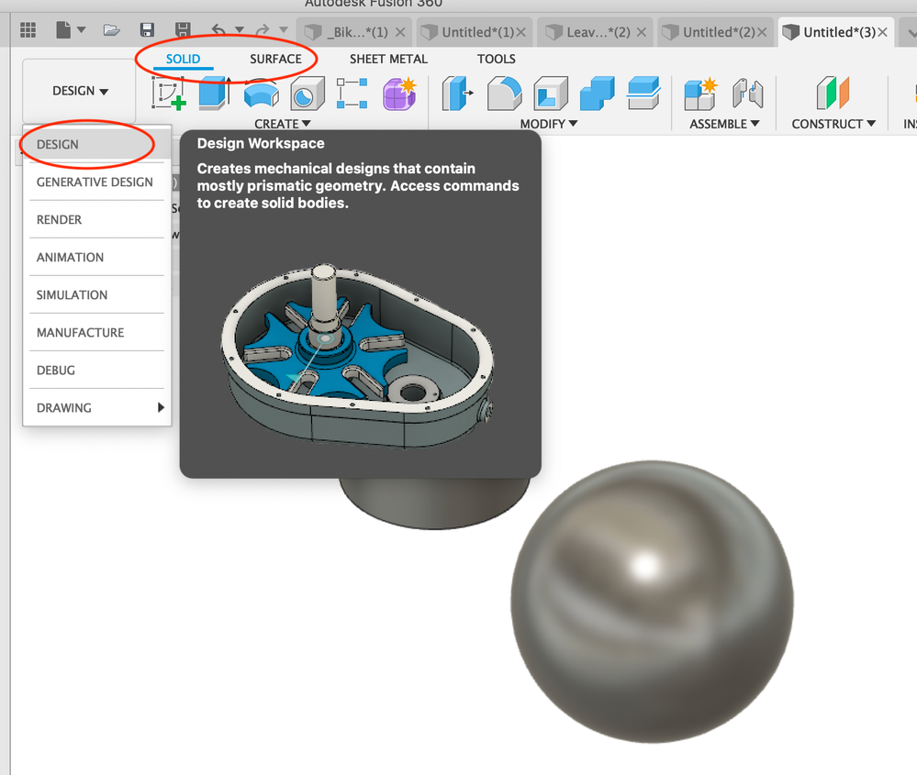Click the Rectangular Pattern icon
The width and height of the screenshot is (917, 775).
(352, 94)
